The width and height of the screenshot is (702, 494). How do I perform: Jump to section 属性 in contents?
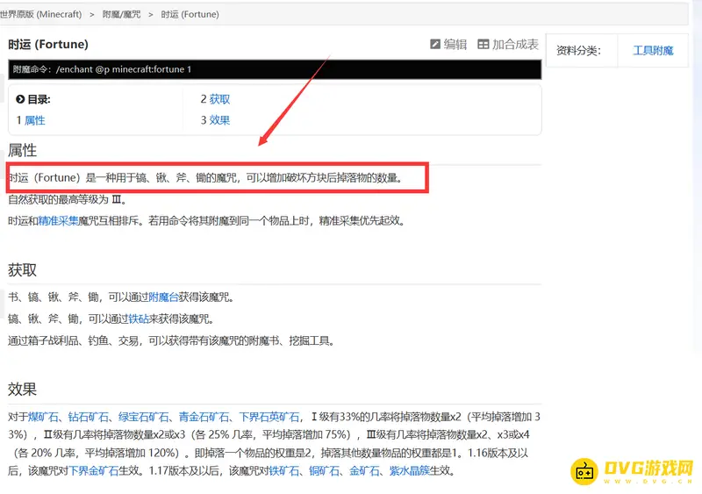pyautogui.click(x=35, y=120)
